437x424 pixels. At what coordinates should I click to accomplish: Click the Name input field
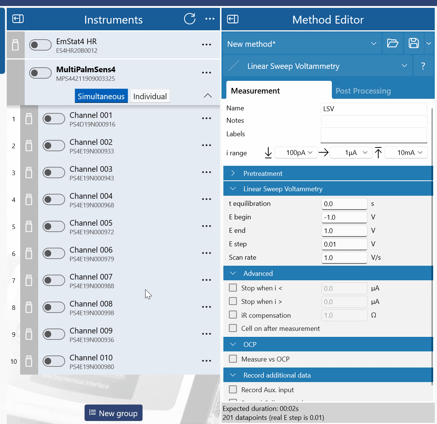374,109
